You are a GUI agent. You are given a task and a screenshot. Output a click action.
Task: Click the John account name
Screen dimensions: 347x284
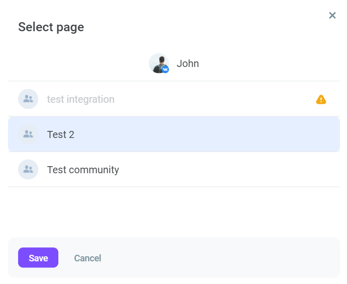188,63
